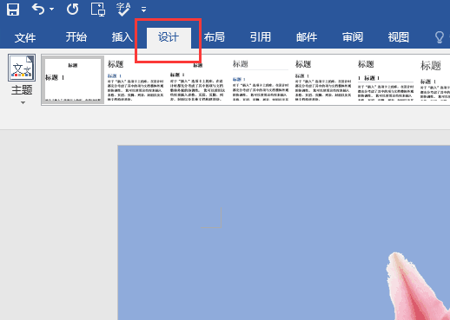Select the third style set with centered 标题

point(198,80)
